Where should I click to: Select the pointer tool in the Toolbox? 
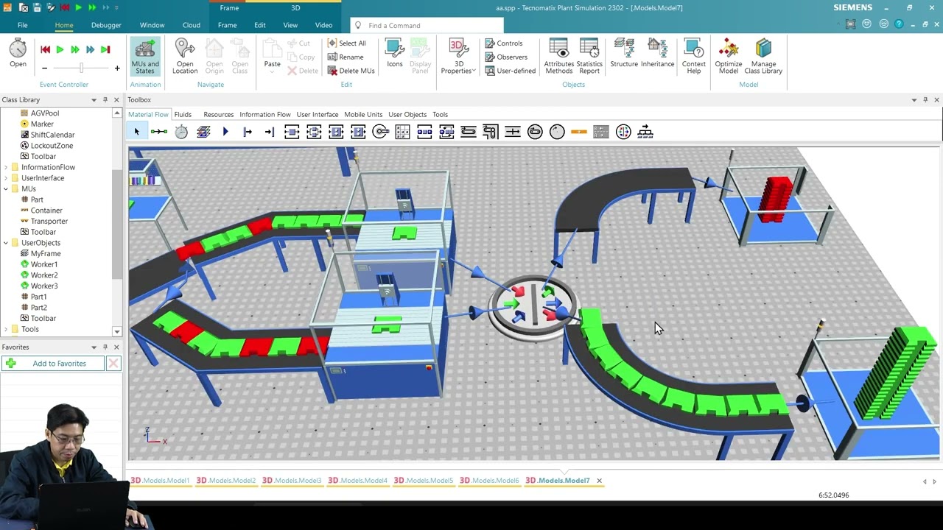pyautogui.click(x=136, y=132)
